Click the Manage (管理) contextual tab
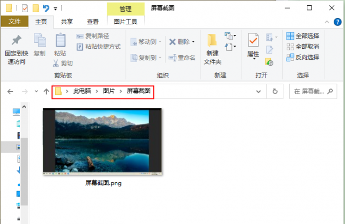This screenshot has width=345, height=224. (x=126, y=9)
